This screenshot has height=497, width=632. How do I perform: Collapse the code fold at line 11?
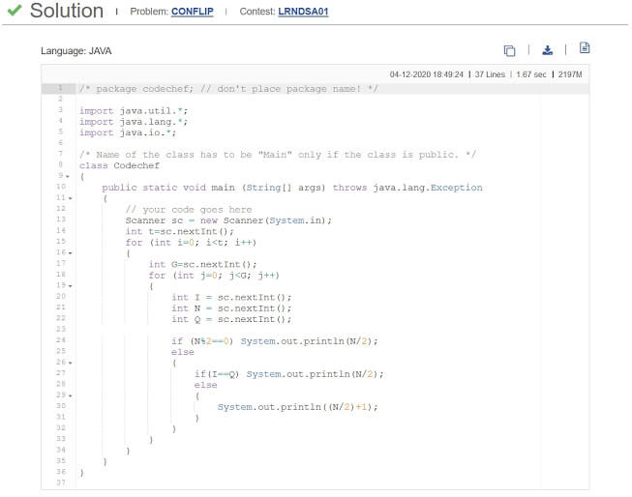click(70, 198)
